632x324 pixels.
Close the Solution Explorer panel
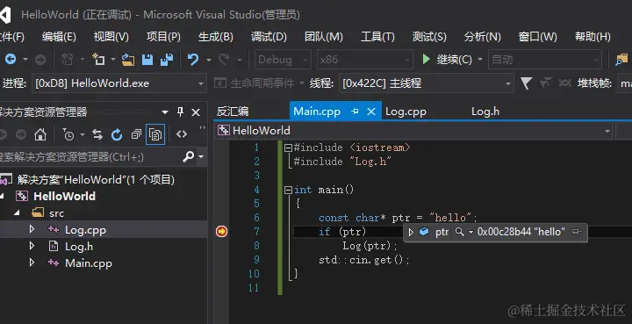[x=196, y=112]
